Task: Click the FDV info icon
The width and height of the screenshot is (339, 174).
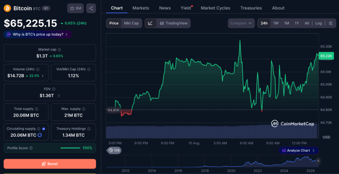Action: (54, 89)
